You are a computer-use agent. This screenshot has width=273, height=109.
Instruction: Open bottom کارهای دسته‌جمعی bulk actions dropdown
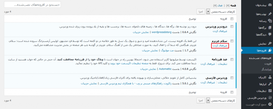pos(221,100)
